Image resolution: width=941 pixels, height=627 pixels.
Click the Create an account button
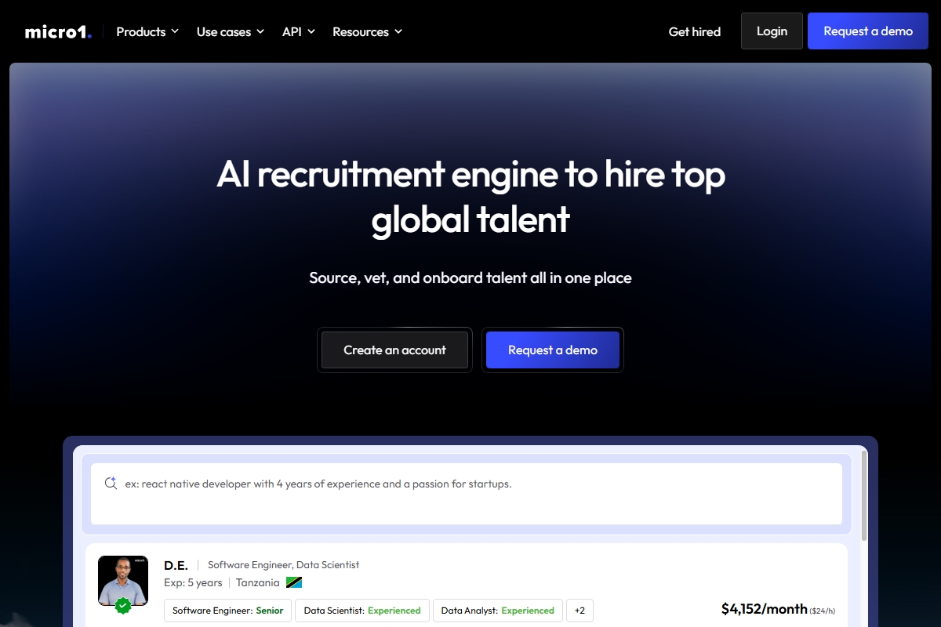[394, 350]
